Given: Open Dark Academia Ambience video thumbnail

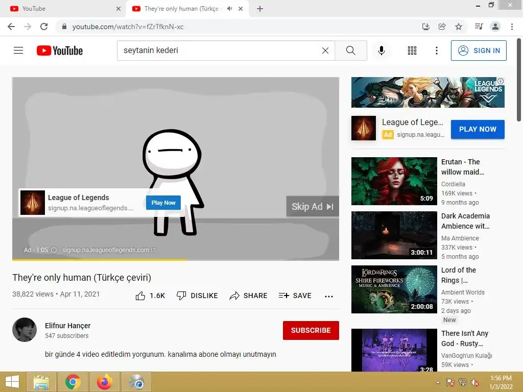Looking at the screenshot, I should pos(394,235).
